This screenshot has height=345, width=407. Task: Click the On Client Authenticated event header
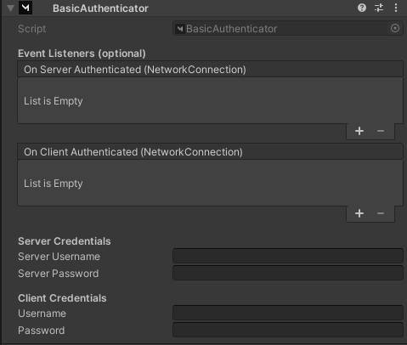[210, 152]
